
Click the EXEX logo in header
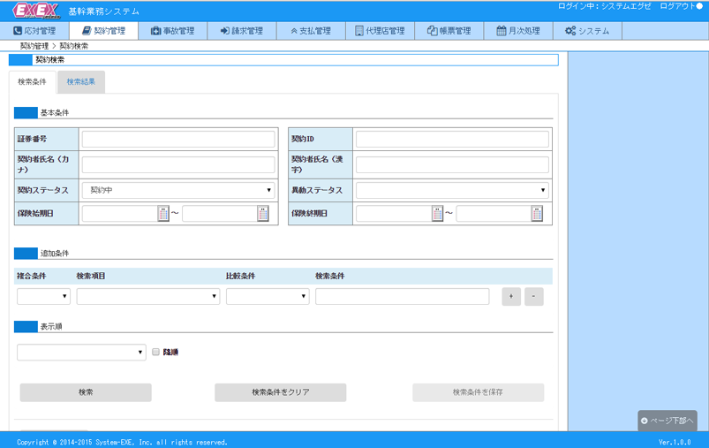click(37, 11)
